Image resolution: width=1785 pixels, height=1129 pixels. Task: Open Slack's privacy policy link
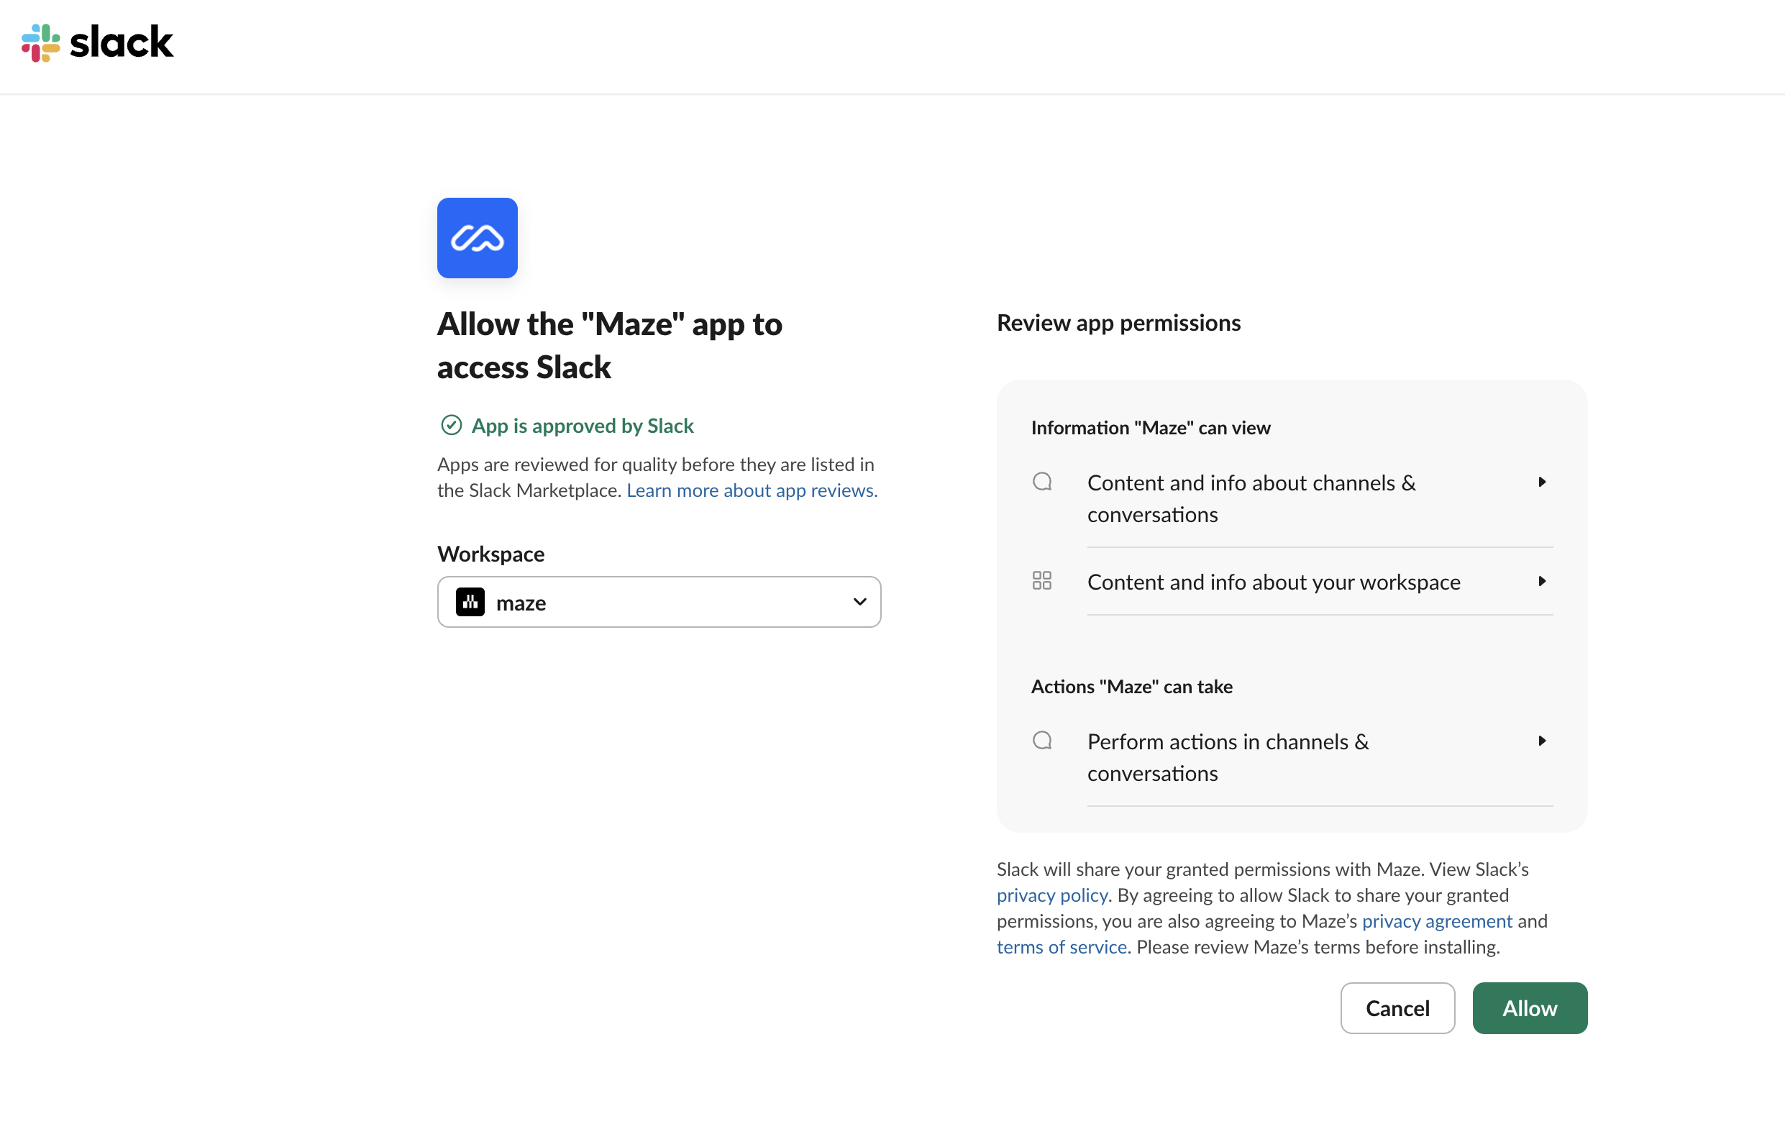1051,895
